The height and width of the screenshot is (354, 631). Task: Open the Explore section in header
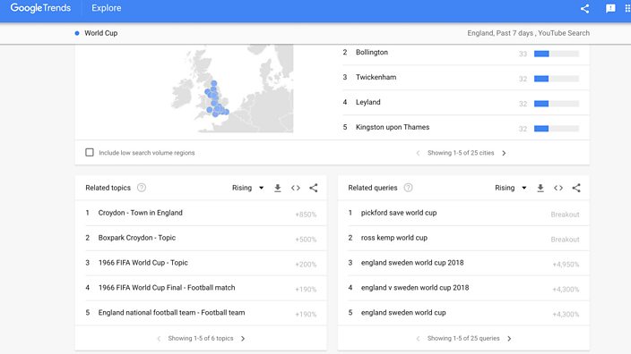coord(107,8)
